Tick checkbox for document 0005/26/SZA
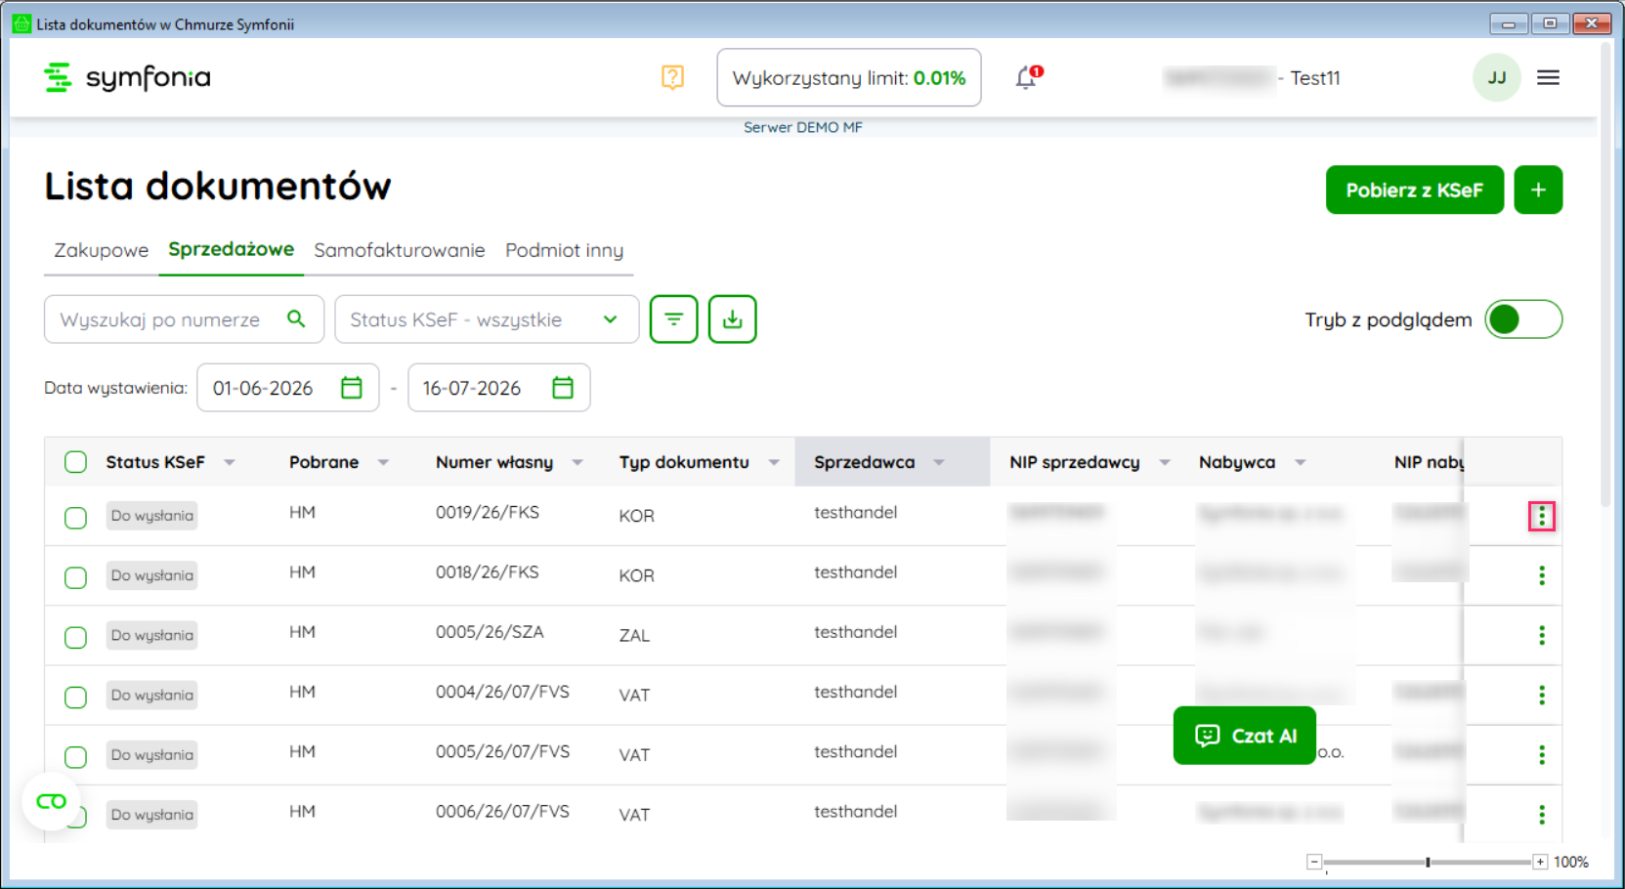Viewport: 1625px width, 889px height. tap(75, 637)
